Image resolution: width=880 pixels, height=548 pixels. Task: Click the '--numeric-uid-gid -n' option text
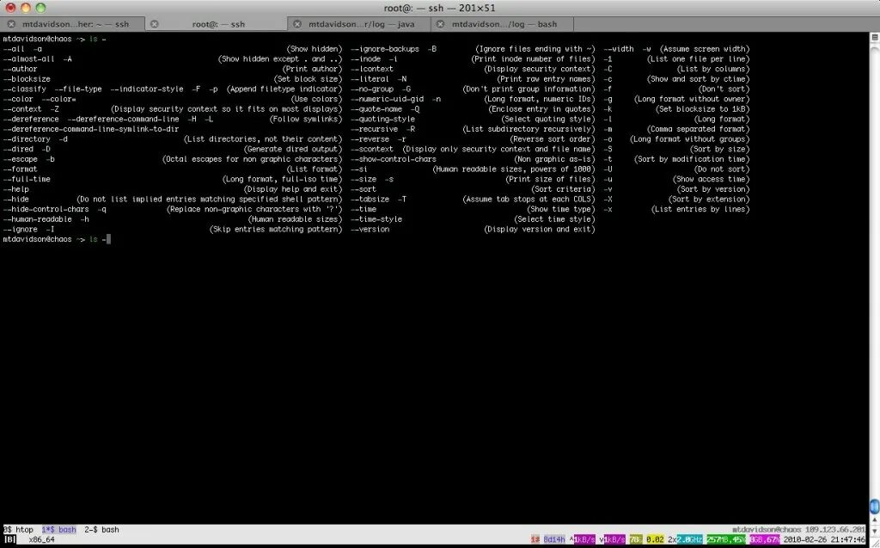click(x=395, y=99)
